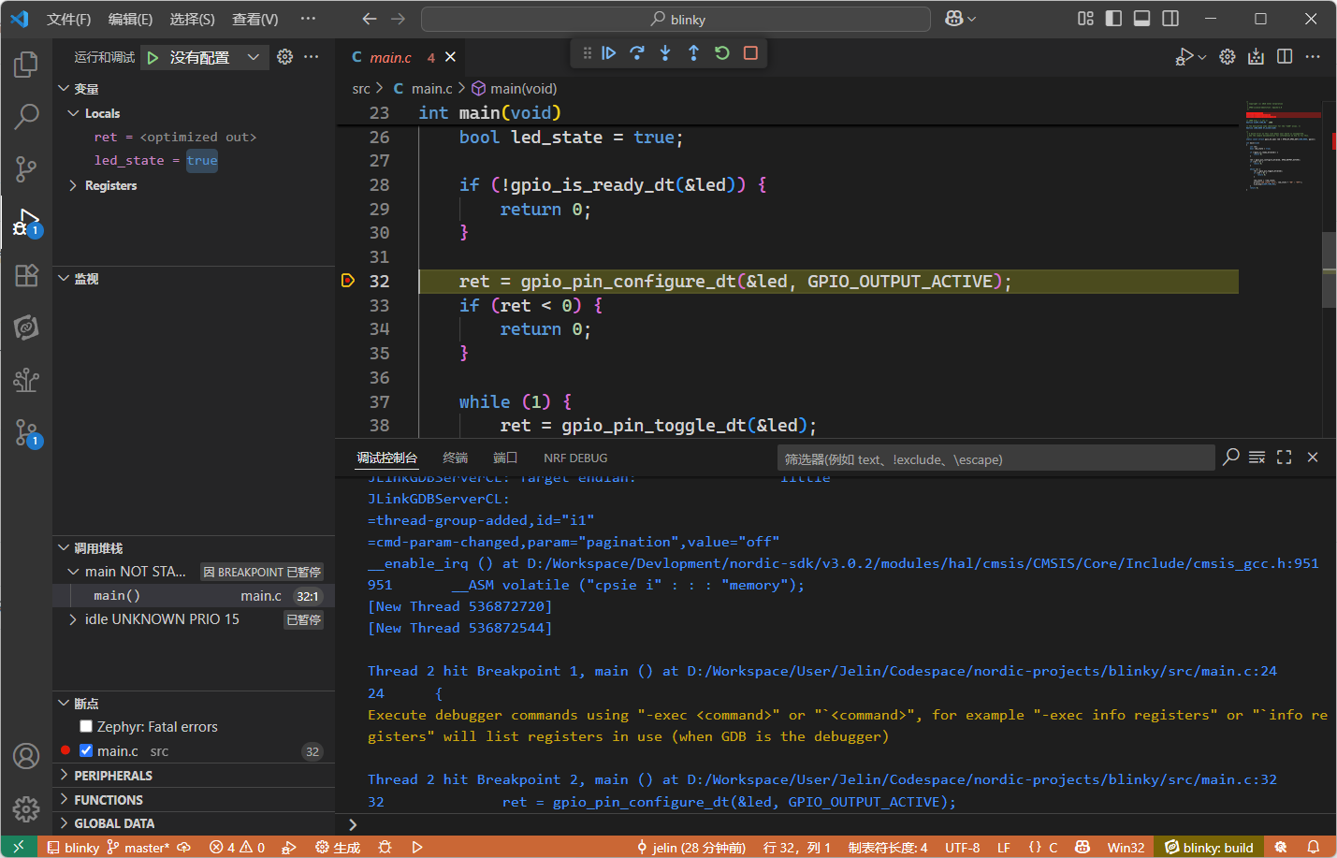Expand the PERIPHERALS section

point(113,776)
